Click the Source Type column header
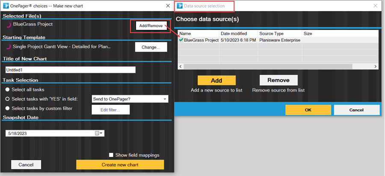 tap(280, 34)
